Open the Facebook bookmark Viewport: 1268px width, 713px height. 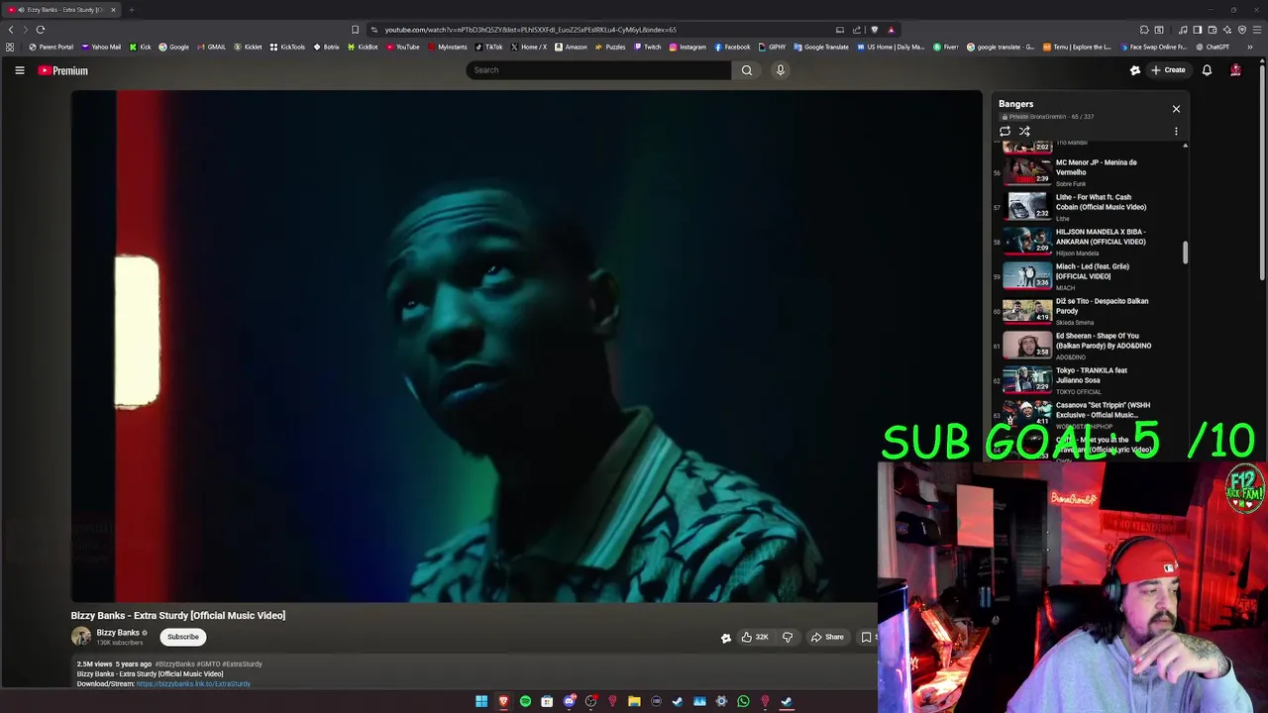732,47
